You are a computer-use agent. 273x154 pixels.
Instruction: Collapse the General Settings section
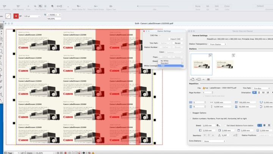click(x=190, y=35)
